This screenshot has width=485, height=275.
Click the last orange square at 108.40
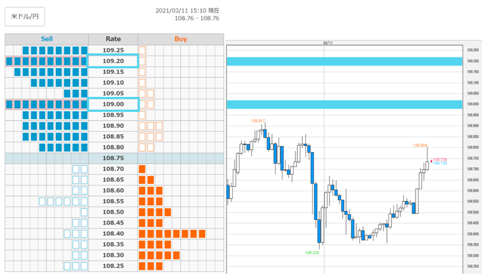[x=202, y=234]
